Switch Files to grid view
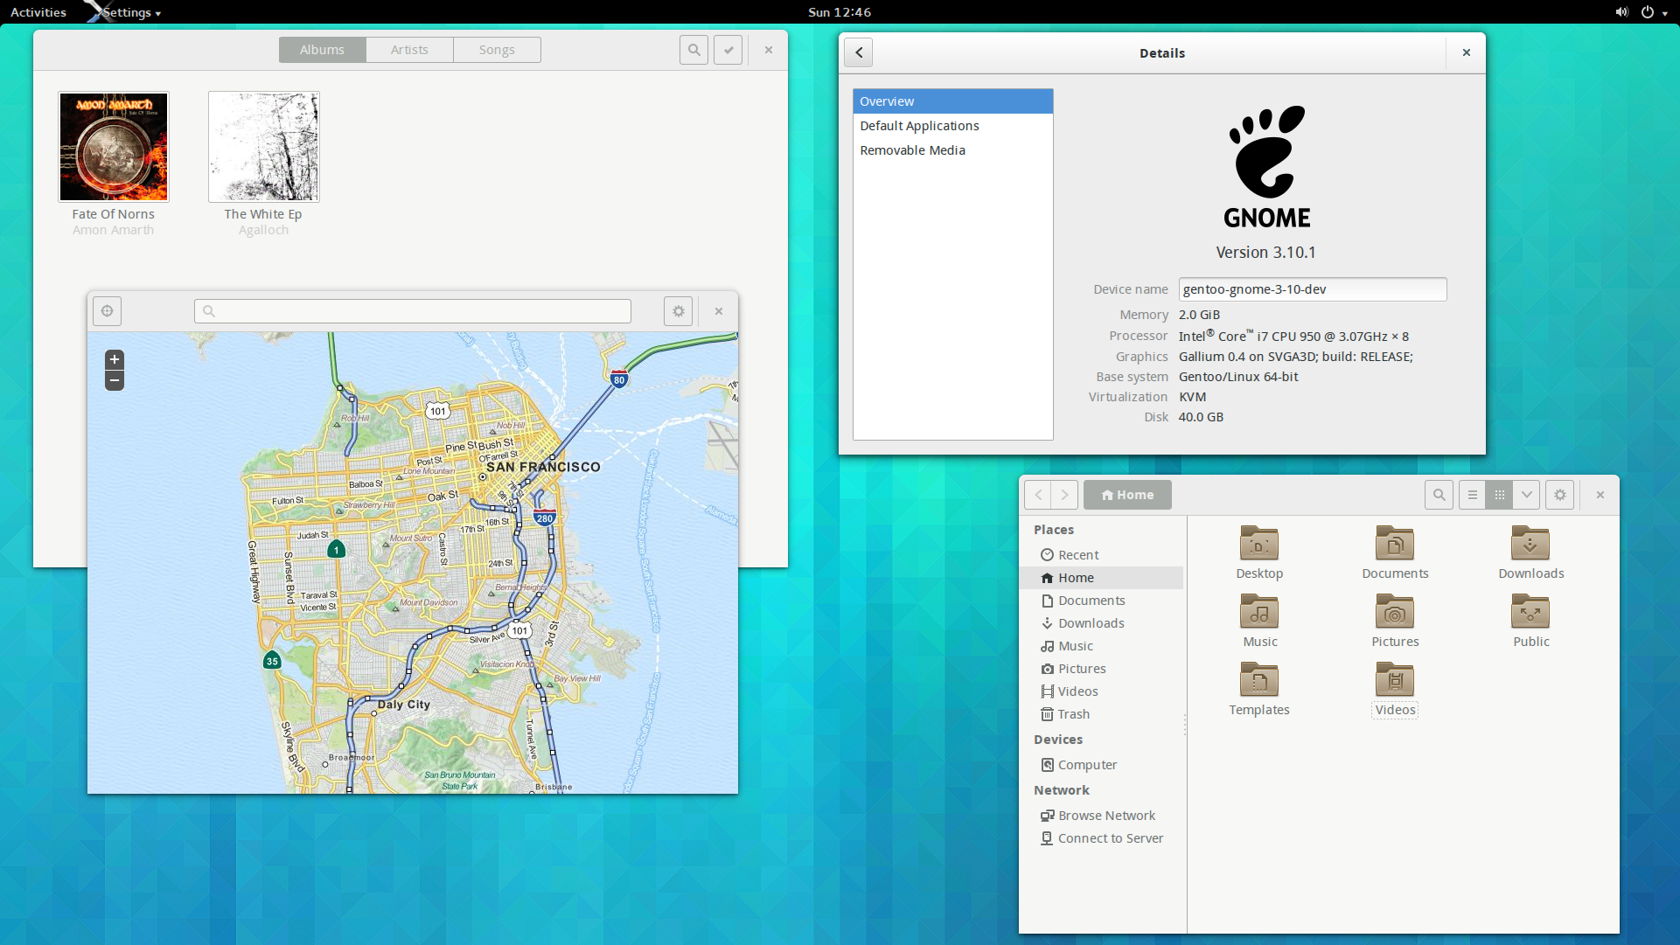 1499,495
